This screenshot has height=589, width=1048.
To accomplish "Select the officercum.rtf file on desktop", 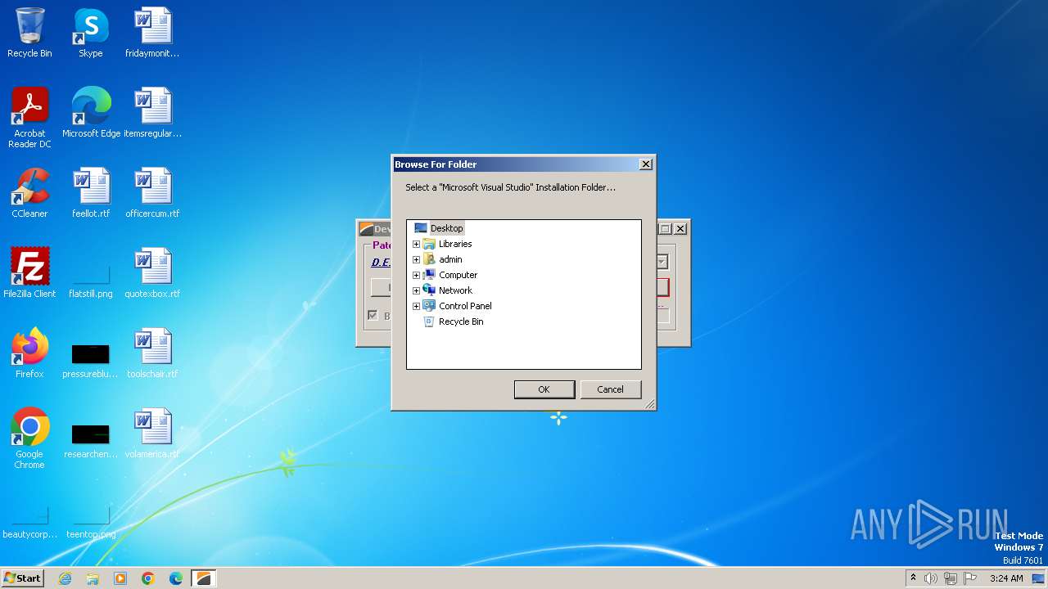I will pos(152,193).
